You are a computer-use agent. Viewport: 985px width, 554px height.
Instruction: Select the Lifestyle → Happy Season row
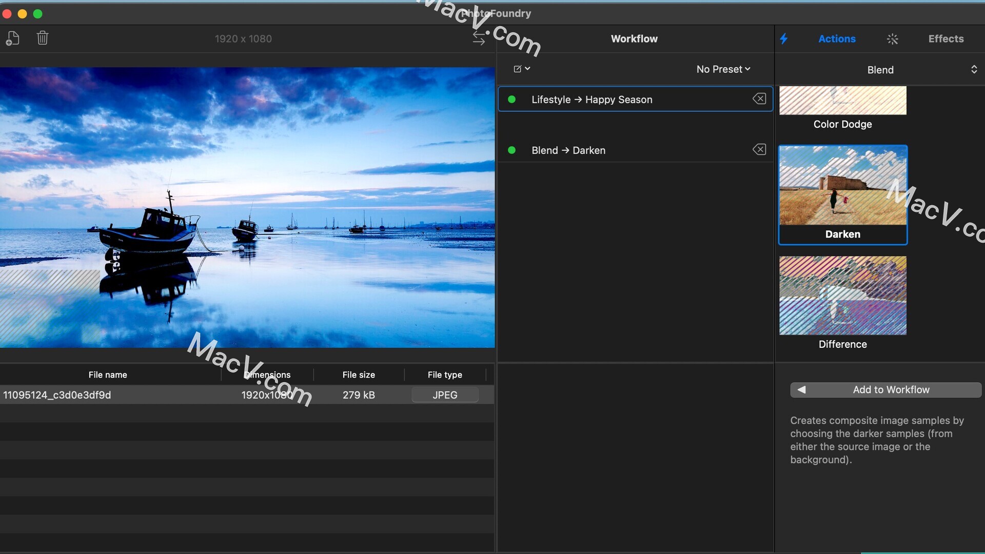[635, 99]
